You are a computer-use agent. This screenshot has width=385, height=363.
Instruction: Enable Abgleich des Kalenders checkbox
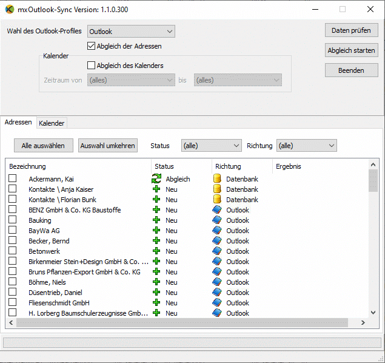click(91, 66)
